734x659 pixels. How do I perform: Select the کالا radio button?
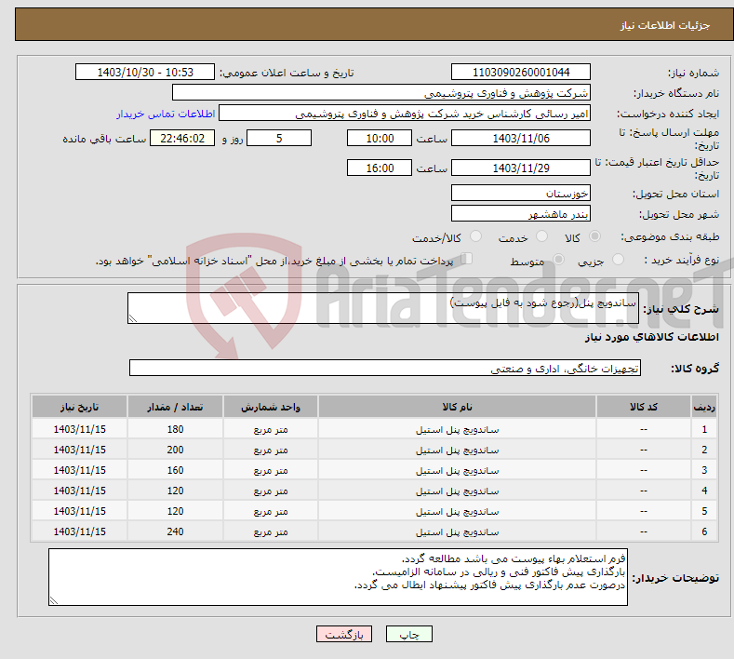pos(594,236)
